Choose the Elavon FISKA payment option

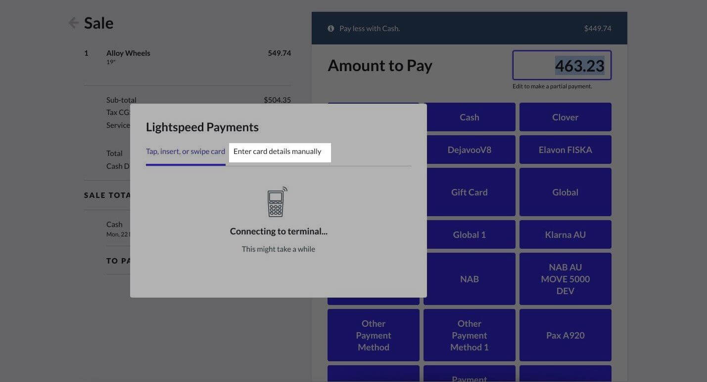(x=565, y=150)
